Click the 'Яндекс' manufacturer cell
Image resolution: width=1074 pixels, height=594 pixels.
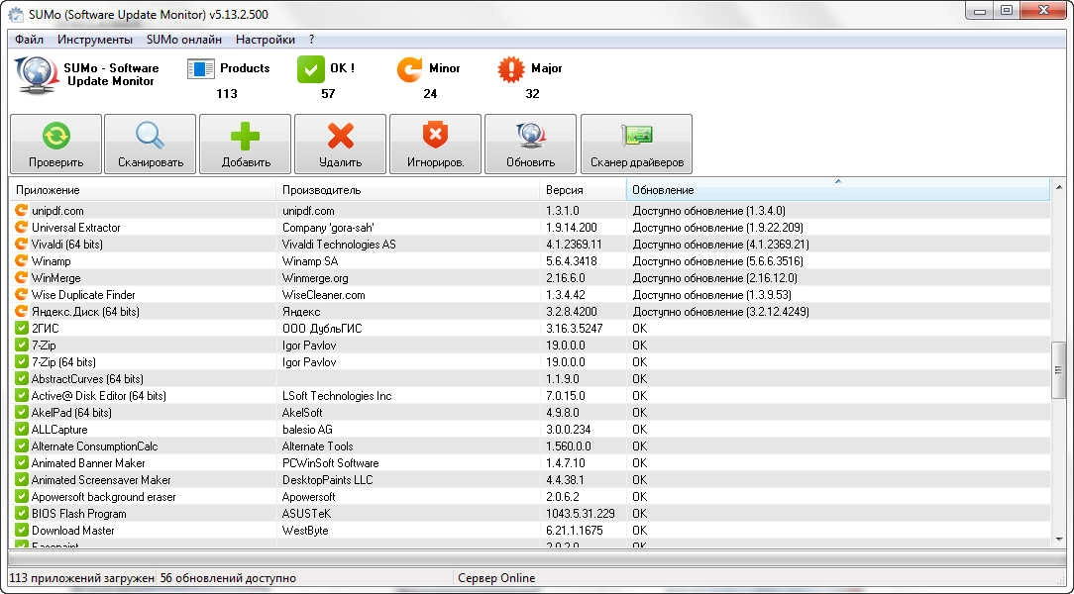300,311
